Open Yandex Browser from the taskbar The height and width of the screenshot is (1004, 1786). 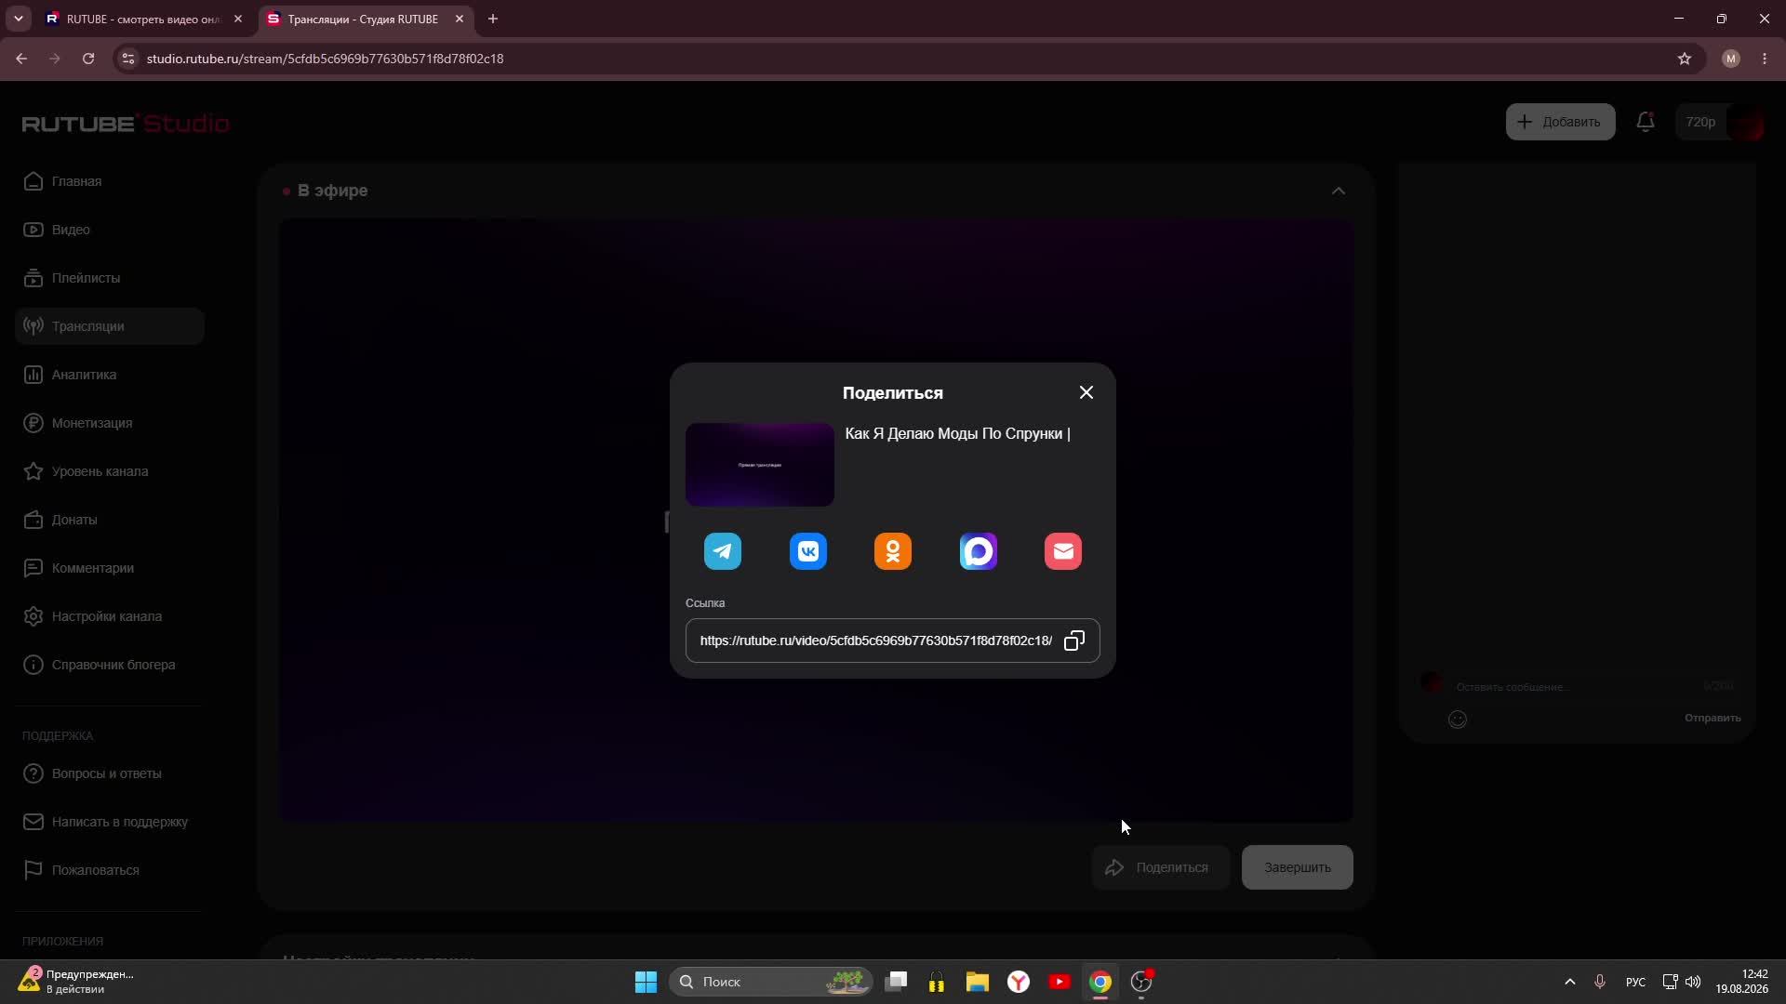coord(1019,982)
